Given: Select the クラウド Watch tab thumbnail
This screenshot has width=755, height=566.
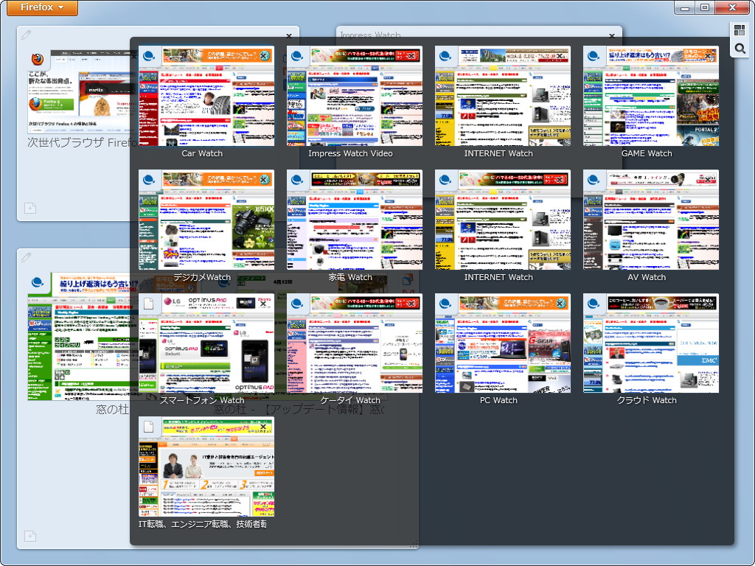Looking at the screenshot, I should (647, 343).
